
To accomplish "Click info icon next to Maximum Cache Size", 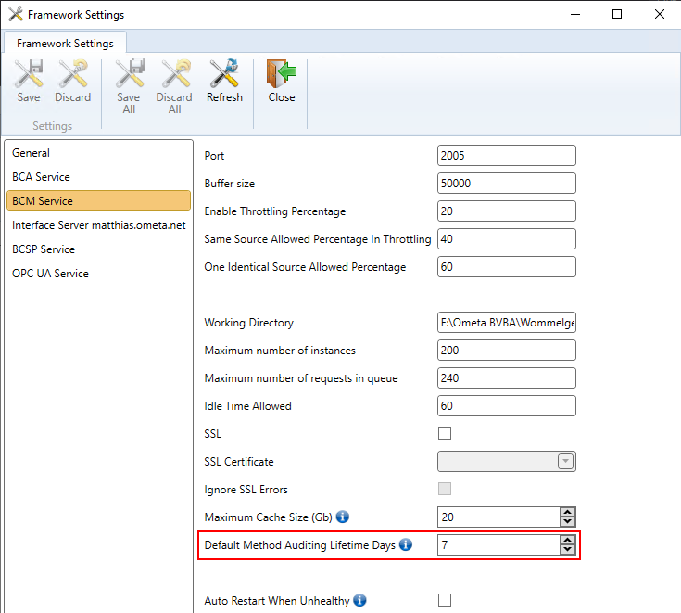I will coord(343,517).
